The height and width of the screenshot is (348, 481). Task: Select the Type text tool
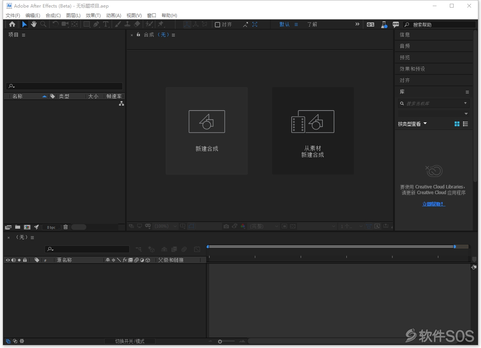(106, 24)
